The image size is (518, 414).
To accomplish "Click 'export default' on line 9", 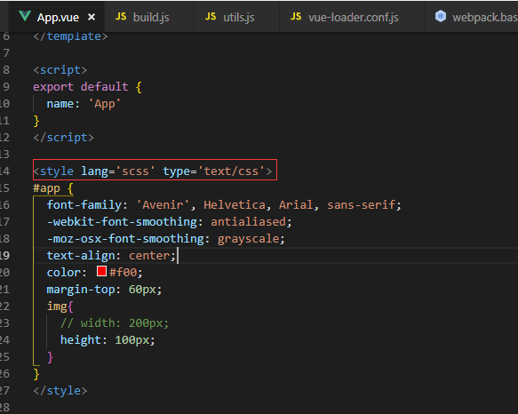I will (81, 87).
